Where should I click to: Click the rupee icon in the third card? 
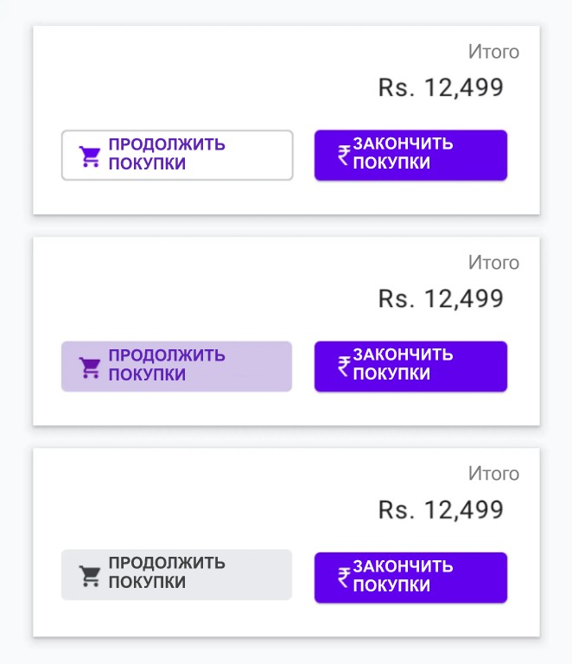(x=344, y=577)
